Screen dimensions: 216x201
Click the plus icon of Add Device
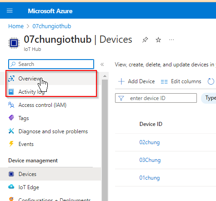pos(121,81)
